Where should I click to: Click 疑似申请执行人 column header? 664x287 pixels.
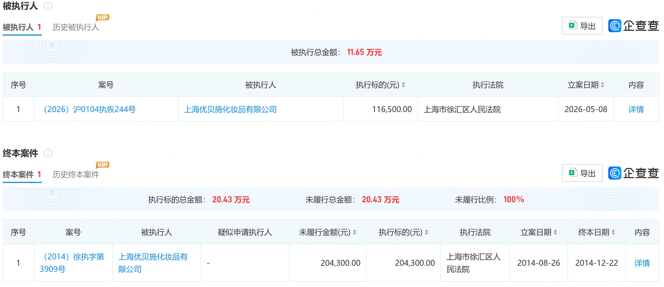[x=245, y=232]
